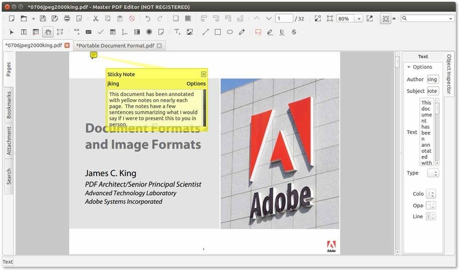Toggle the snapshot selection toolbar button
This screenshot has height=270, width=459.
[386, 19]
